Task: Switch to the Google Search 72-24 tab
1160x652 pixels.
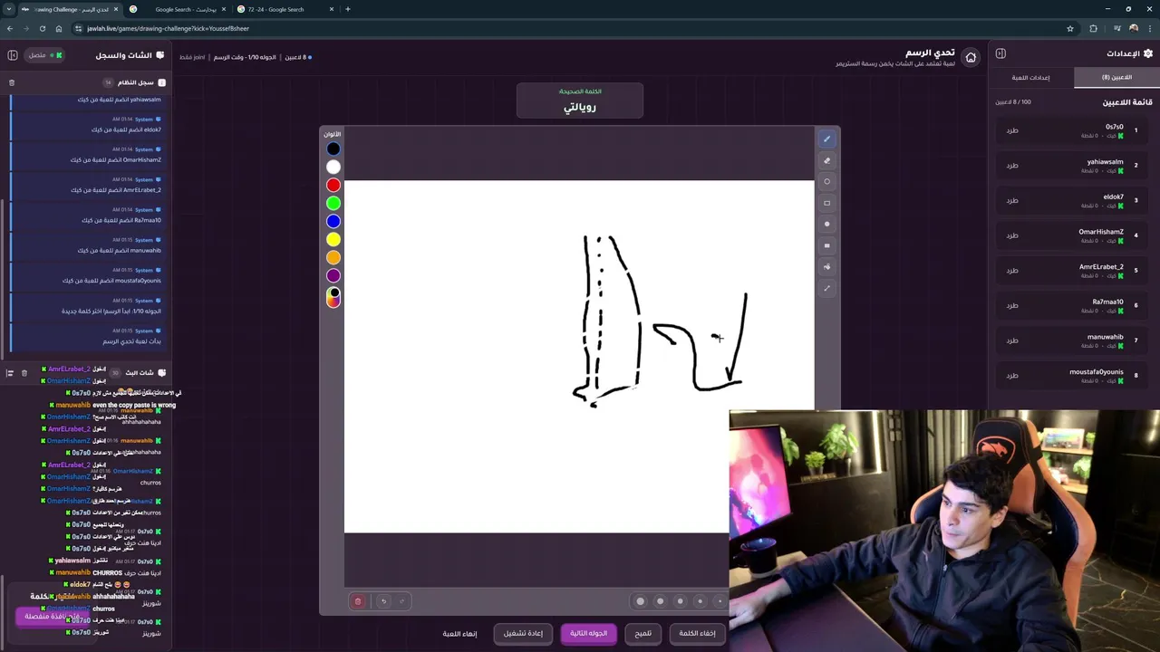Action: click(285, 9)
